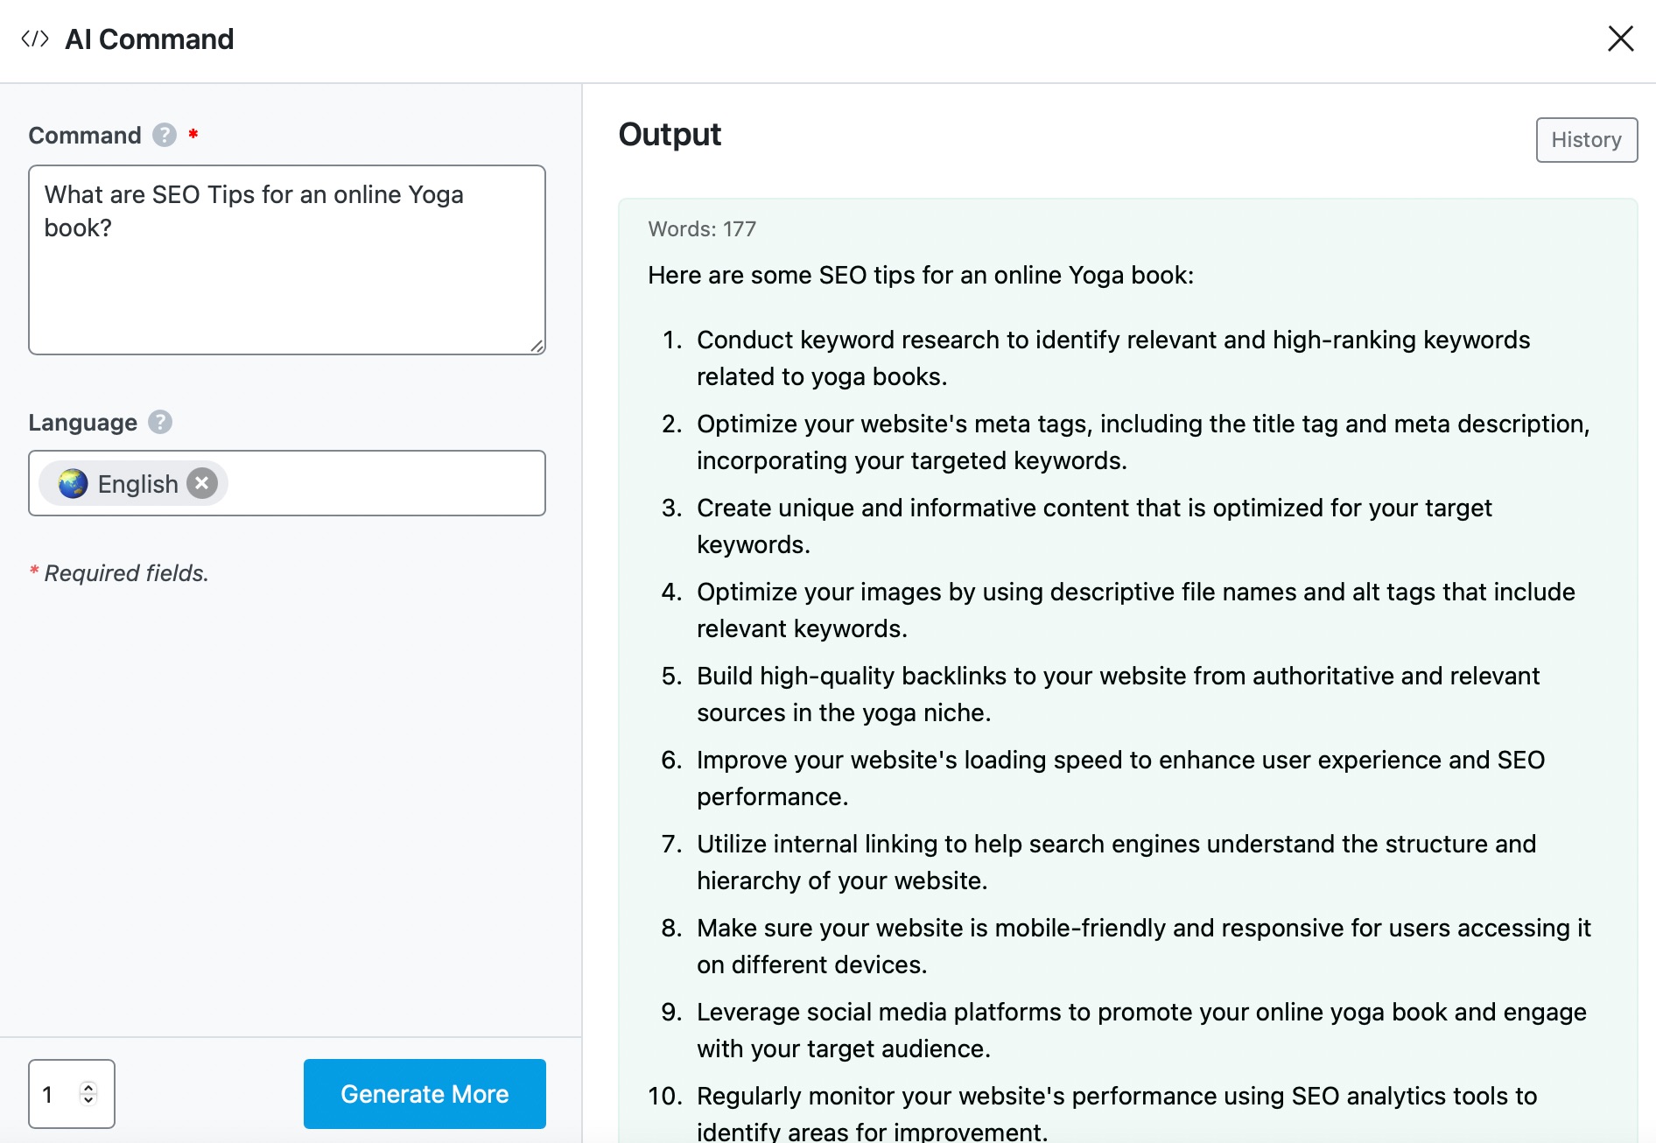This screenshot has width=1656, height=1143.
Task: Open the Language help tooltip icon
Action: (160, 422)
